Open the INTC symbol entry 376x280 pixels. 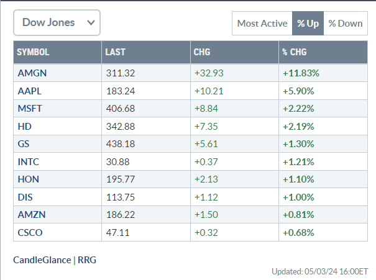coord(29,162)
